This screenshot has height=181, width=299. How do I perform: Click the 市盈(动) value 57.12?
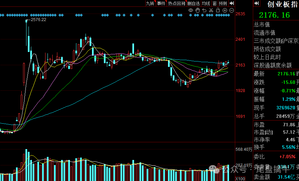pos(289,132)
